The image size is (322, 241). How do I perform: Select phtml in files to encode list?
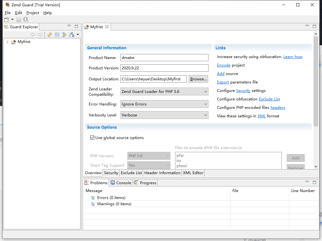pyautogui.click(x=181, y=166)
